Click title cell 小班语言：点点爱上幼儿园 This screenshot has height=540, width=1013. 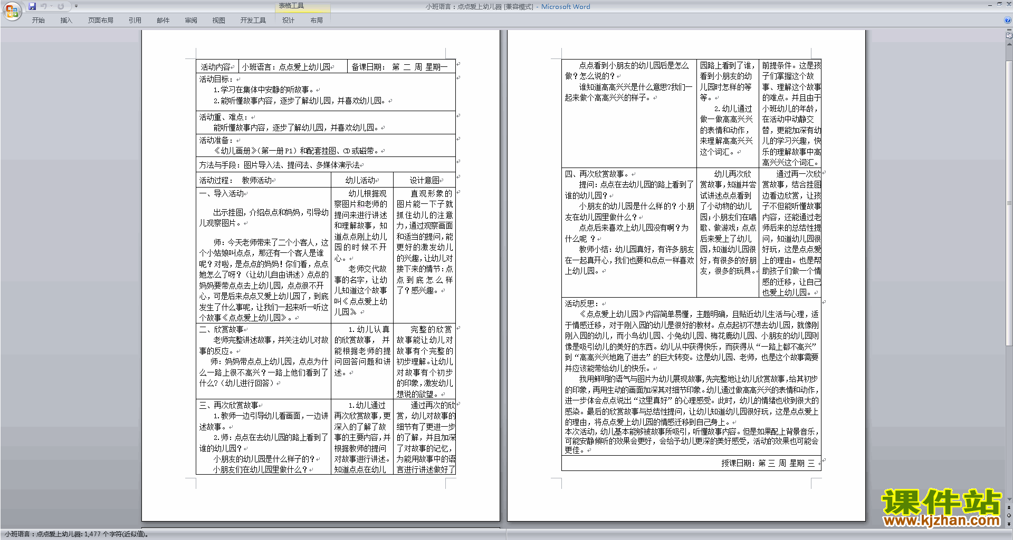click(286, 67)
